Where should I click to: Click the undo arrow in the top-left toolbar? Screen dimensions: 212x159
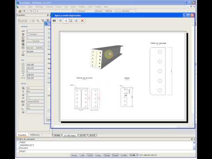[x=31, y=11]
